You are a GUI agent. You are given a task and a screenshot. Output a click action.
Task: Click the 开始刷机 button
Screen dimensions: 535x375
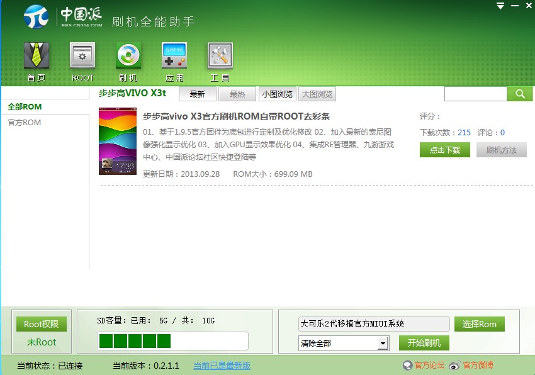point(424,343)
